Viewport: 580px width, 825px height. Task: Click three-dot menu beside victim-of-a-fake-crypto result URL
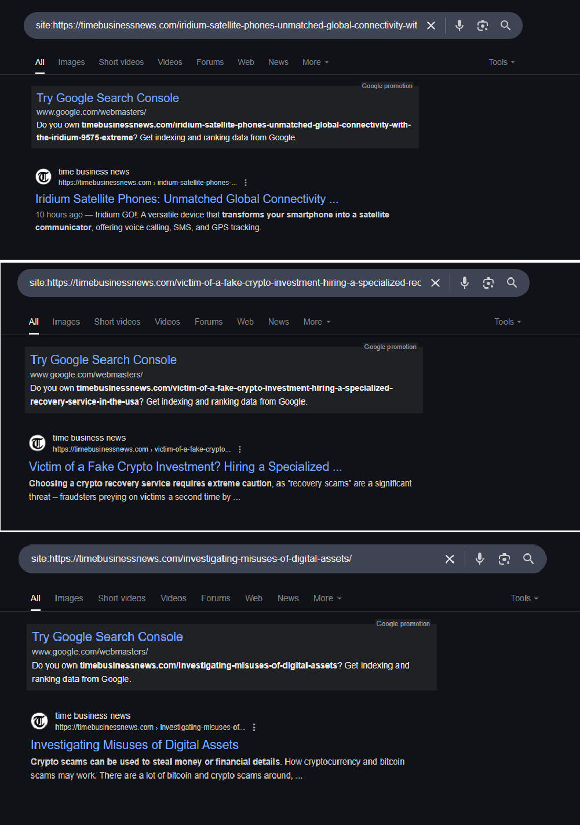tap(240, 449)
